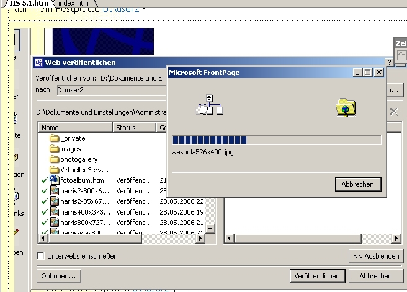Click the fotoalbum.htm file icon
The height and width of the screenshot is (292, 407).
coord(54,180)
